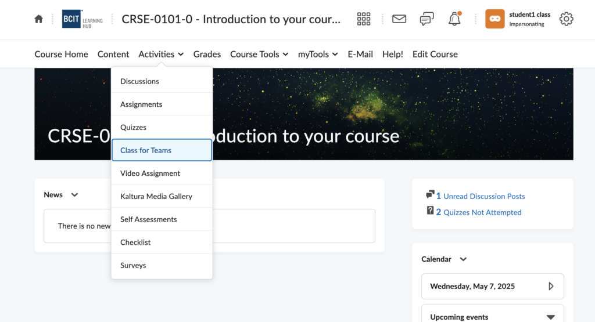
Task: Open the message alerts envelope icon
Action: click(x=399, y=19)
